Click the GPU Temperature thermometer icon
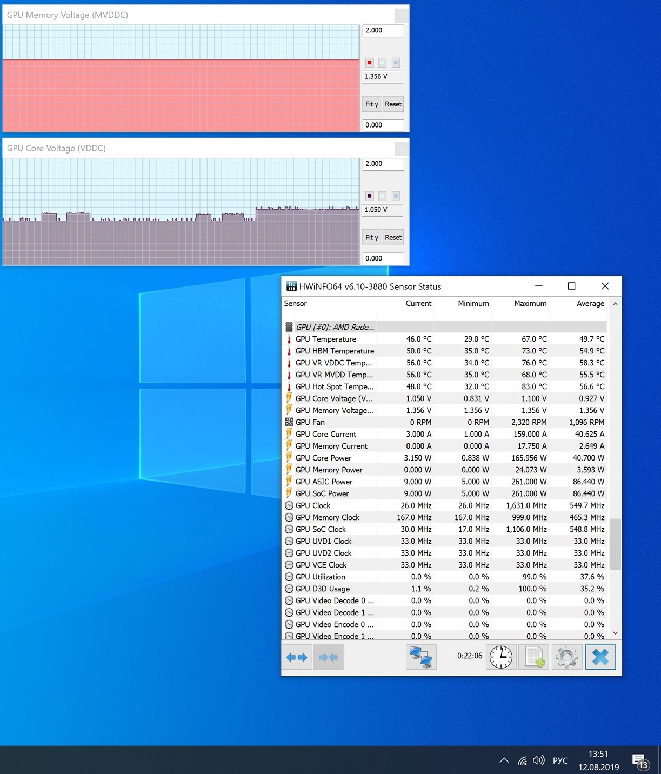This screenshot has width=661, height=774. 289,339
